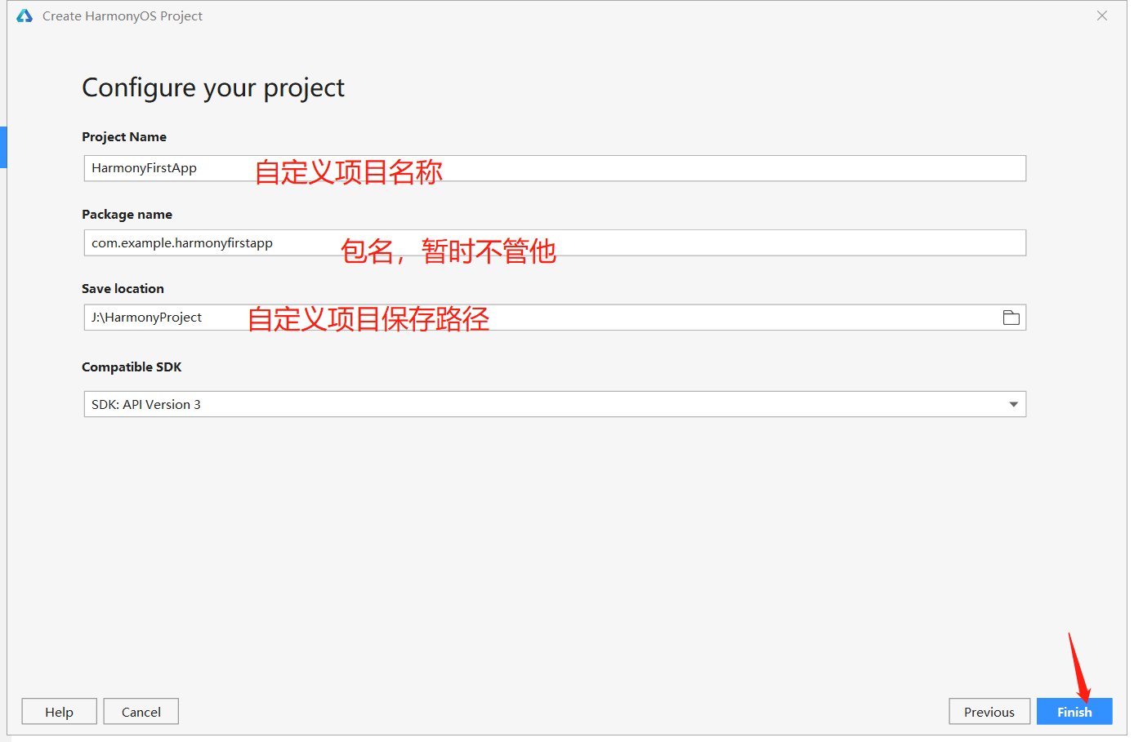1134x742 pixels.
Task: Go back with the Previous button
Action: pos(989,712)
